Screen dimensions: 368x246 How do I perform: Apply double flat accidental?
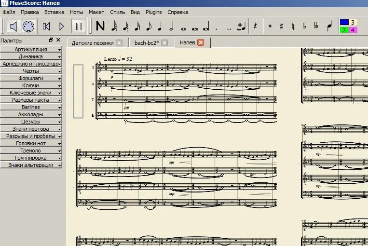tap(316, 26)
